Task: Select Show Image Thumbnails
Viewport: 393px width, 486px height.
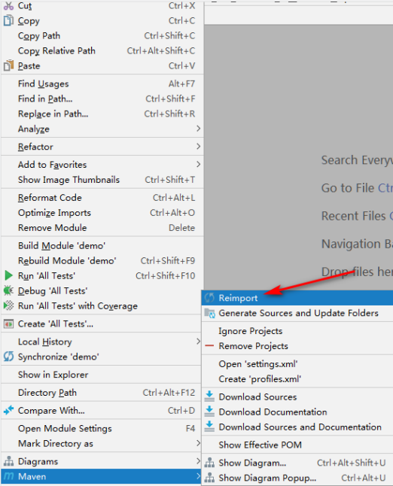Action: (102, 180)
